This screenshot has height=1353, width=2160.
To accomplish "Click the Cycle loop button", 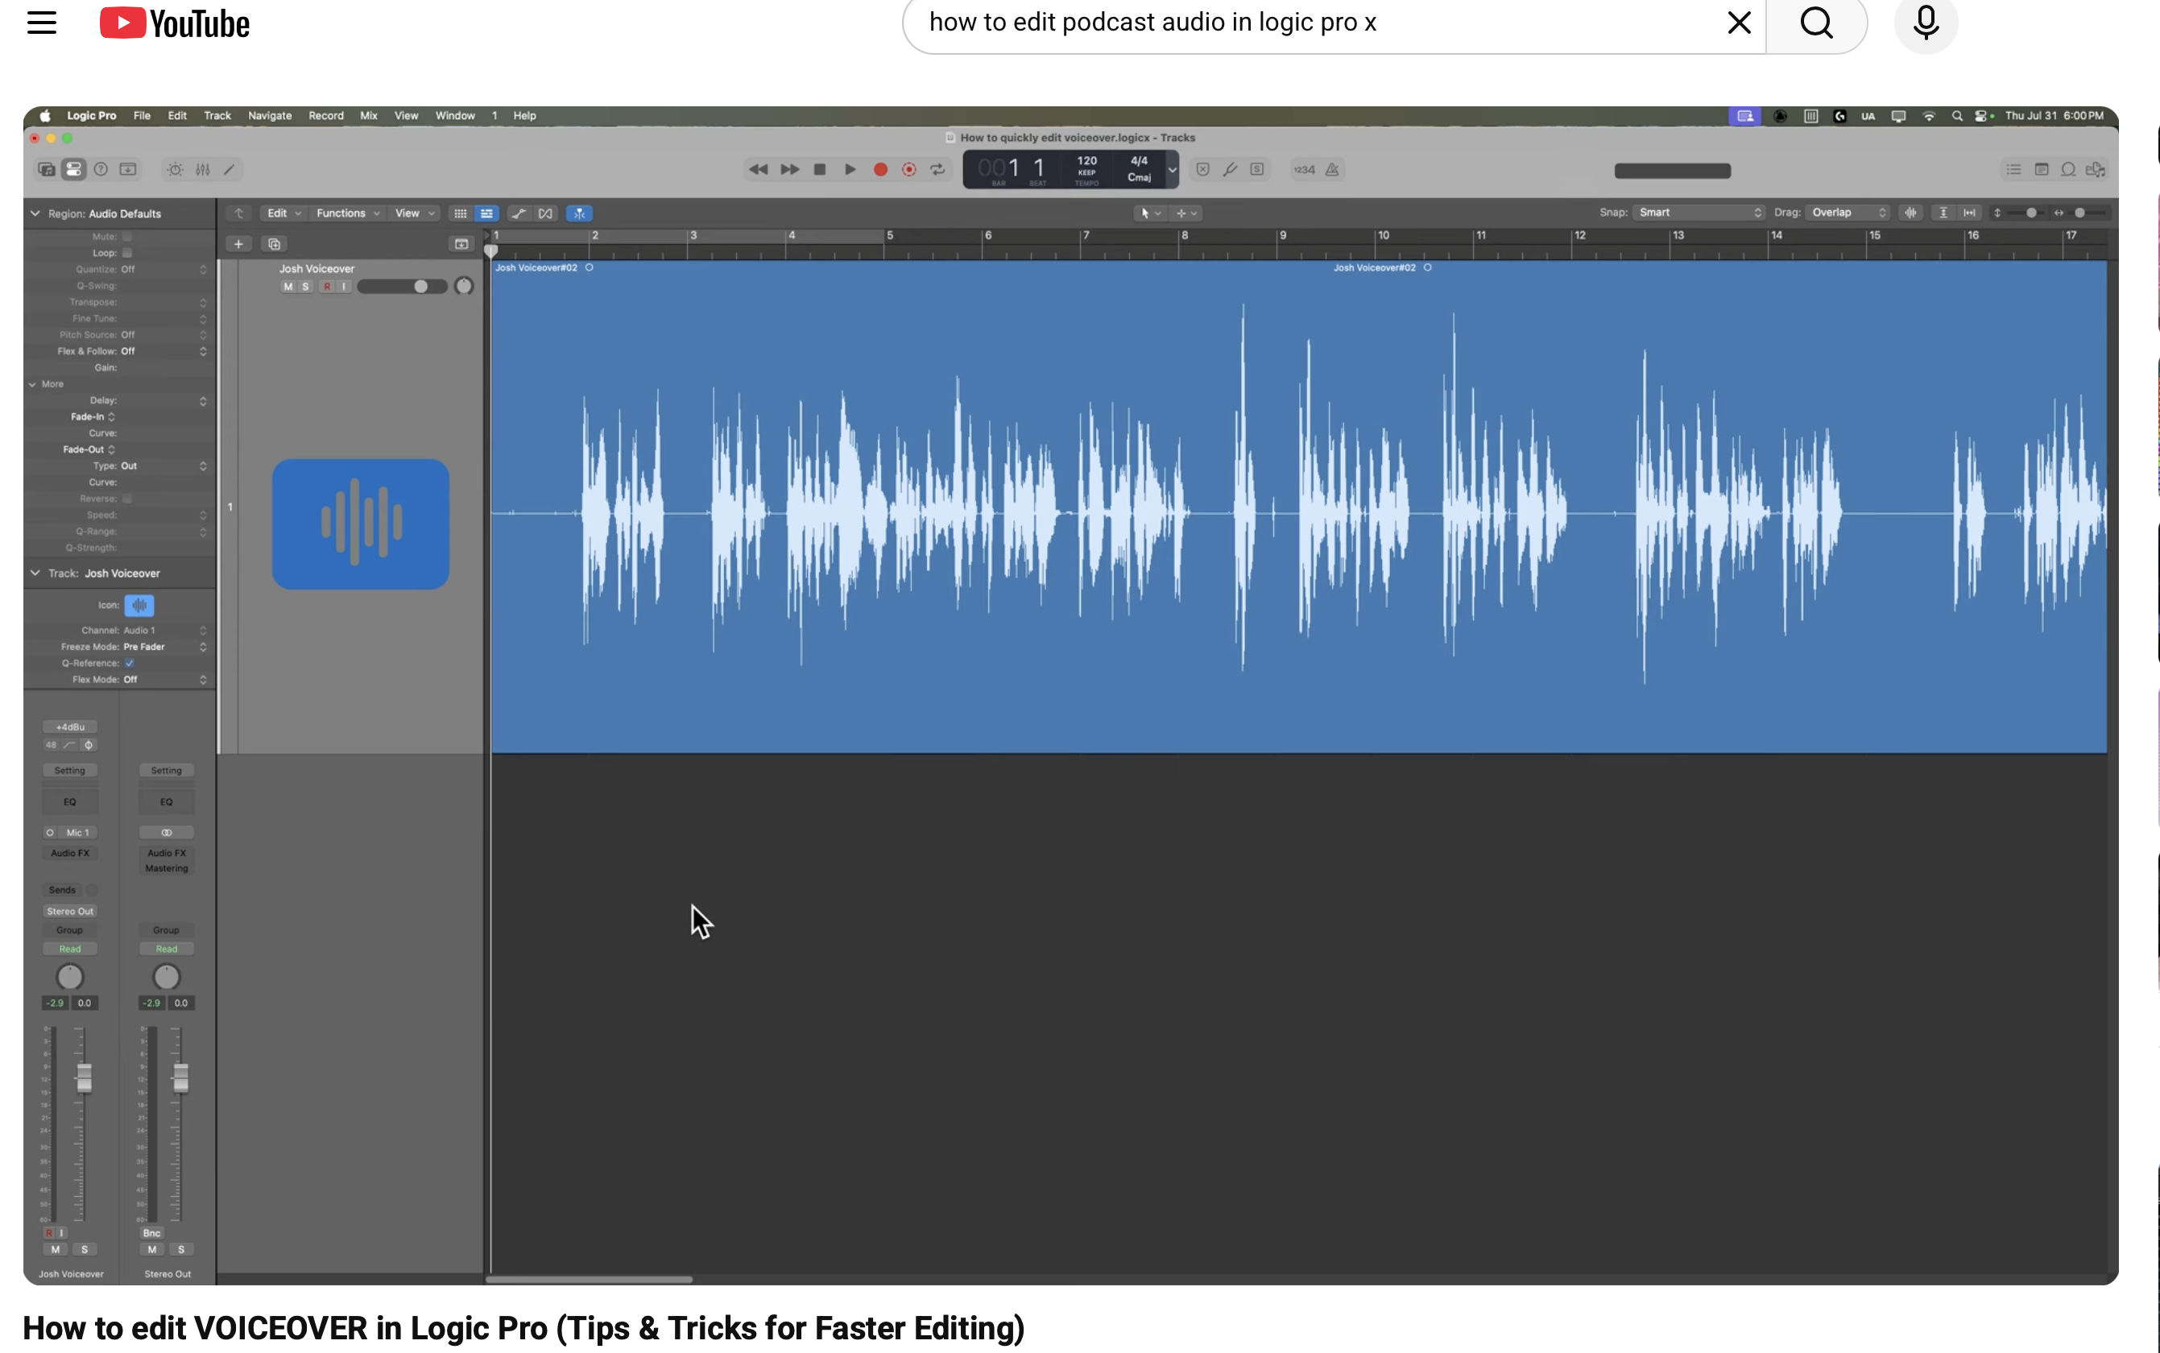I will click(x=937, y=169).
